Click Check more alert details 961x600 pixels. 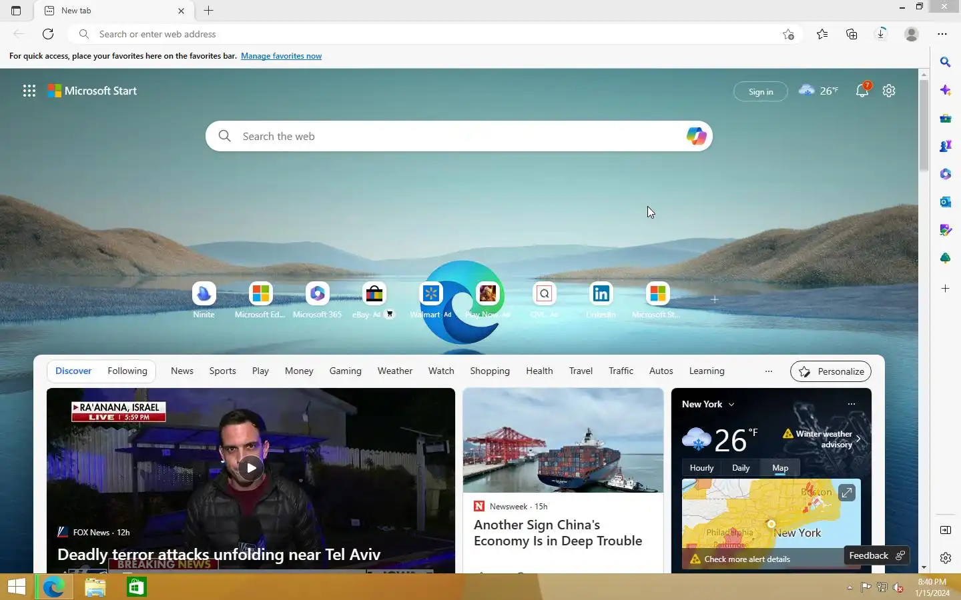(747, 559)
